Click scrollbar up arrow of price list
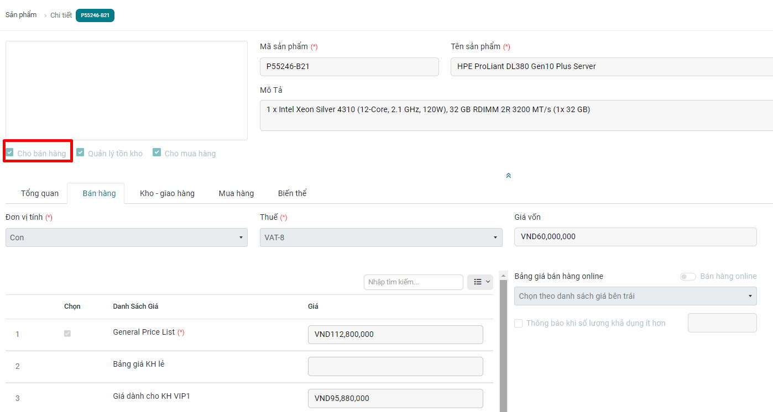 click(x=503, y=275)
